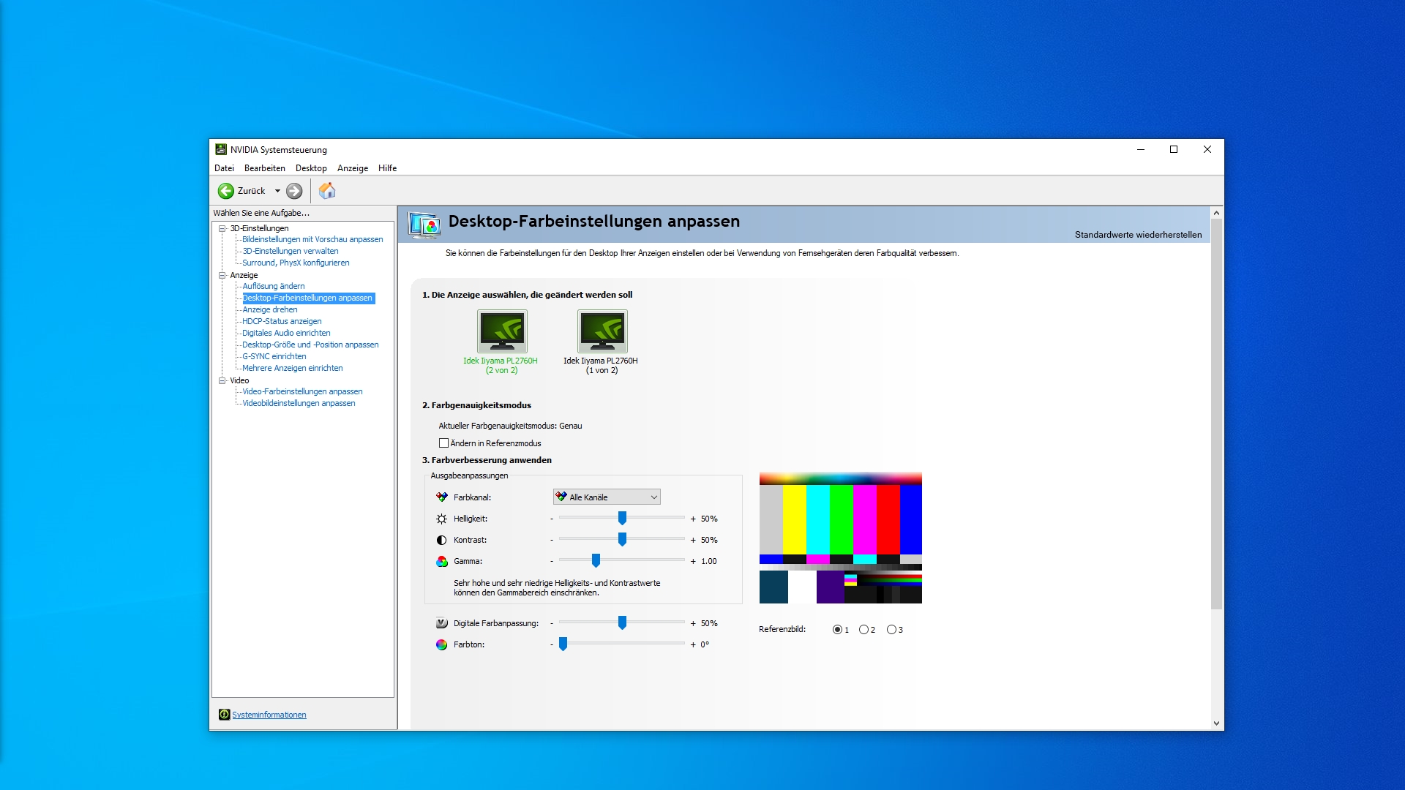
Task: Open Anzeige drehen
Action: click(270, 309)
